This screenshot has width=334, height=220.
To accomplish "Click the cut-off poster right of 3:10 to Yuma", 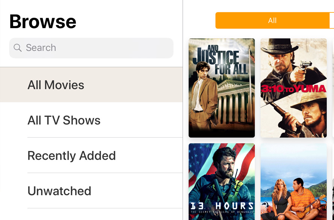I will [333, 88].
